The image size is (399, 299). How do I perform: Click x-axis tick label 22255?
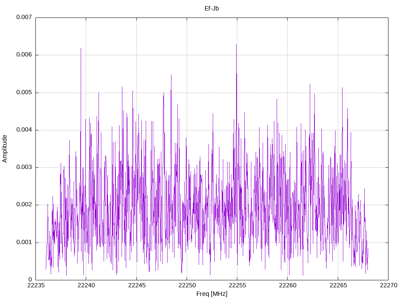tap(237, 285)
